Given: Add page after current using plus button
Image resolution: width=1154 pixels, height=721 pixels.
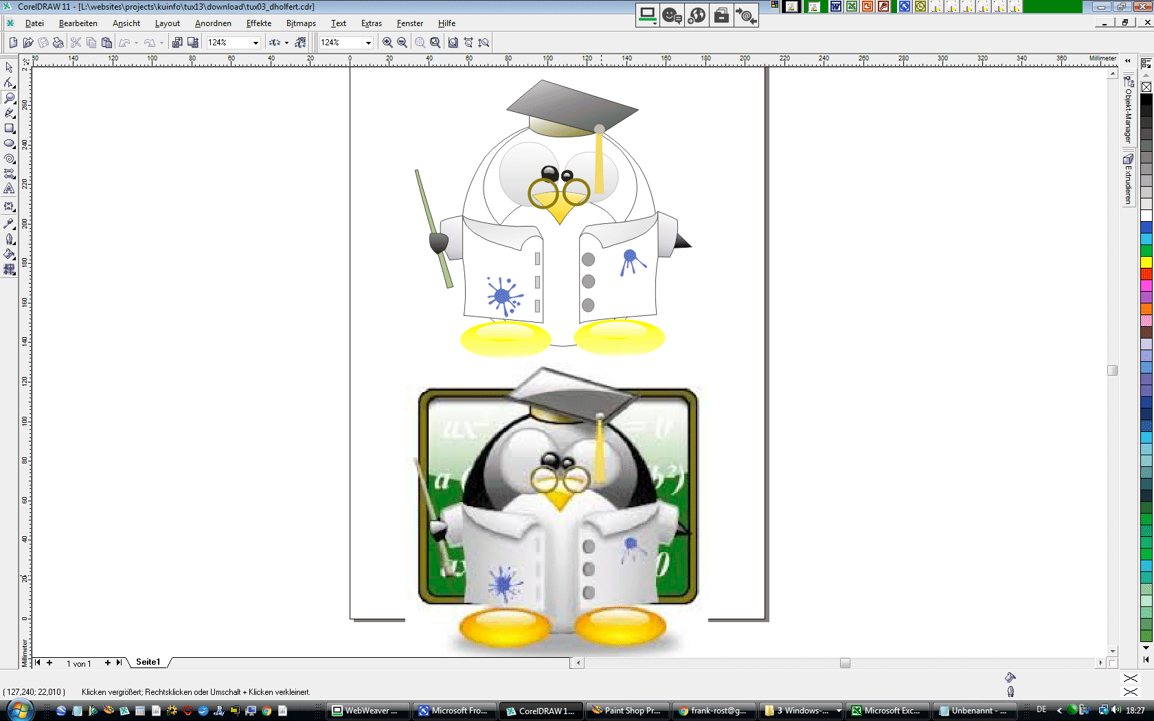Looking at the screenshot, I should (x=108, y=663).
